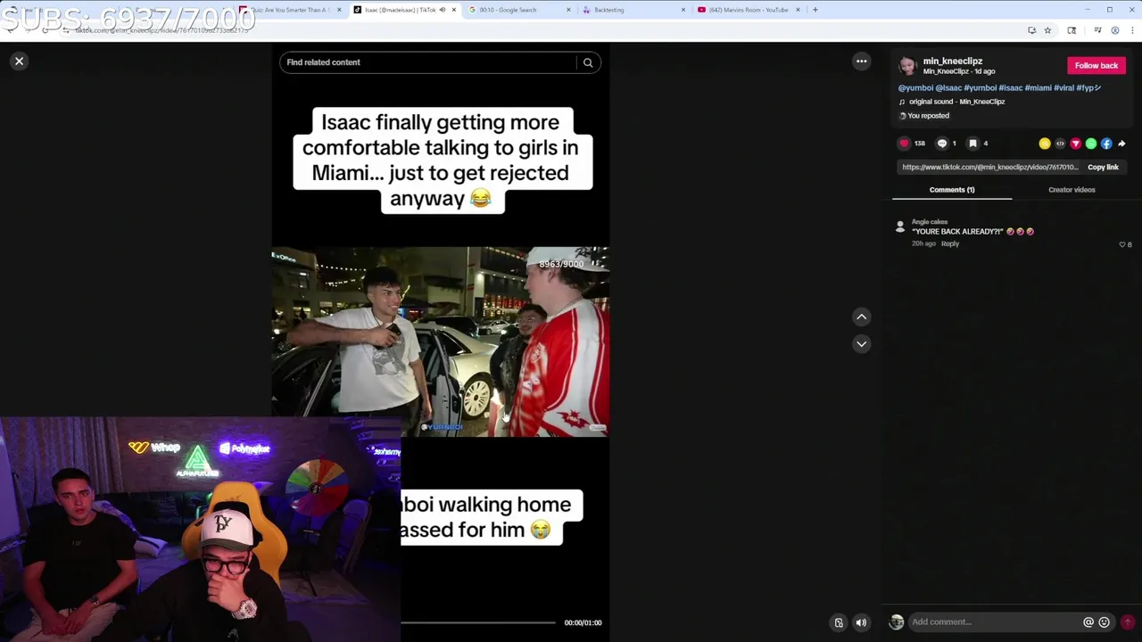1142x642 pixels.
Task: Click the #miami hashtag
Action: click(x=1038, y=88)
